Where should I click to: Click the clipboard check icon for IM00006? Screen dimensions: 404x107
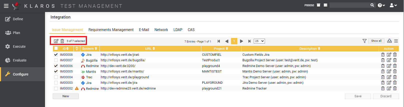click(x=383, y=66)
